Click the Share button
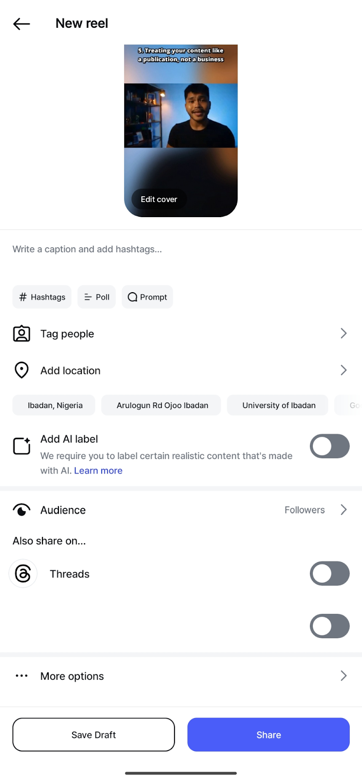The width and height of the screenshot is (362, 779). tap(268, 735)
